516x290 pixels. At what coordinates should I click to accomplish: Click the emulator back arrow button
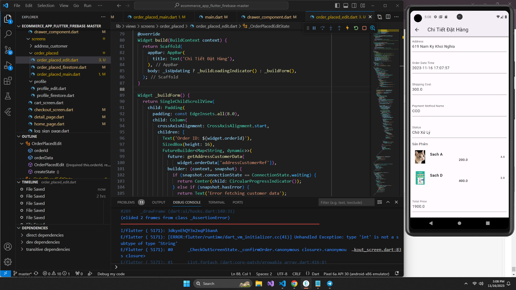[x=417, y=30]
